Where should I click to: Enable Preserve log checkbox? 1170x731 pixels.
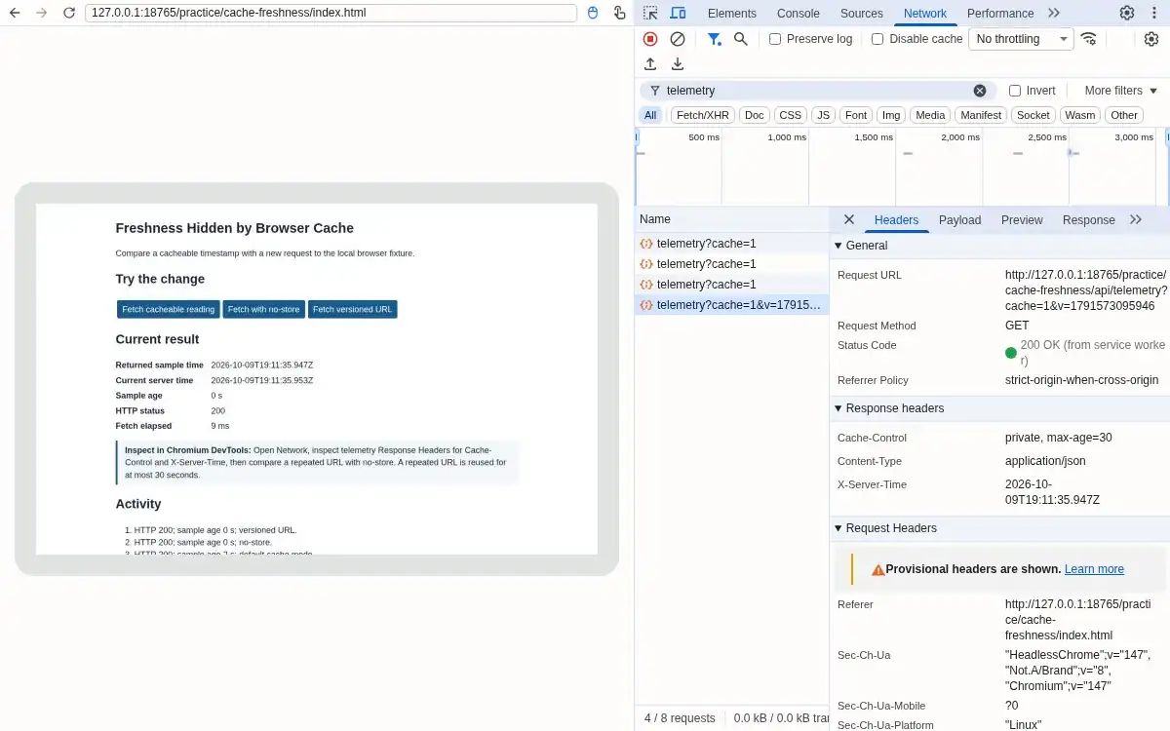(775, 39)
